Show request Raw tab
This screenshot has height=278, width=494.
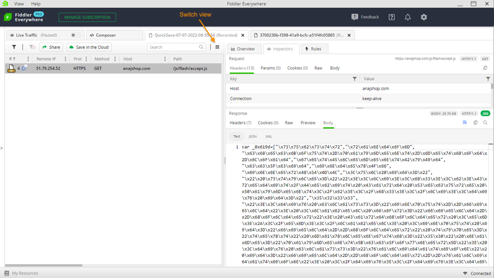(318, 68)
